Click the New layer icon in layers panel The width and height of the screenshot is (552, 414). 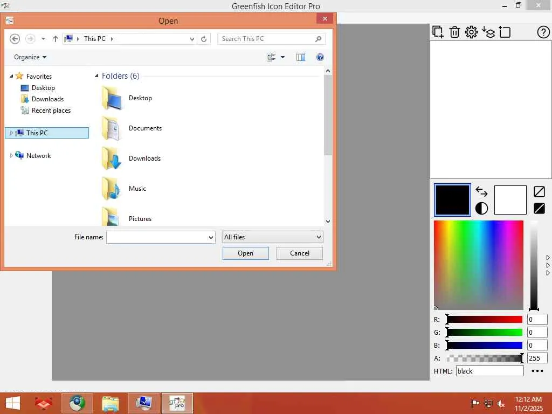point(438,32)
